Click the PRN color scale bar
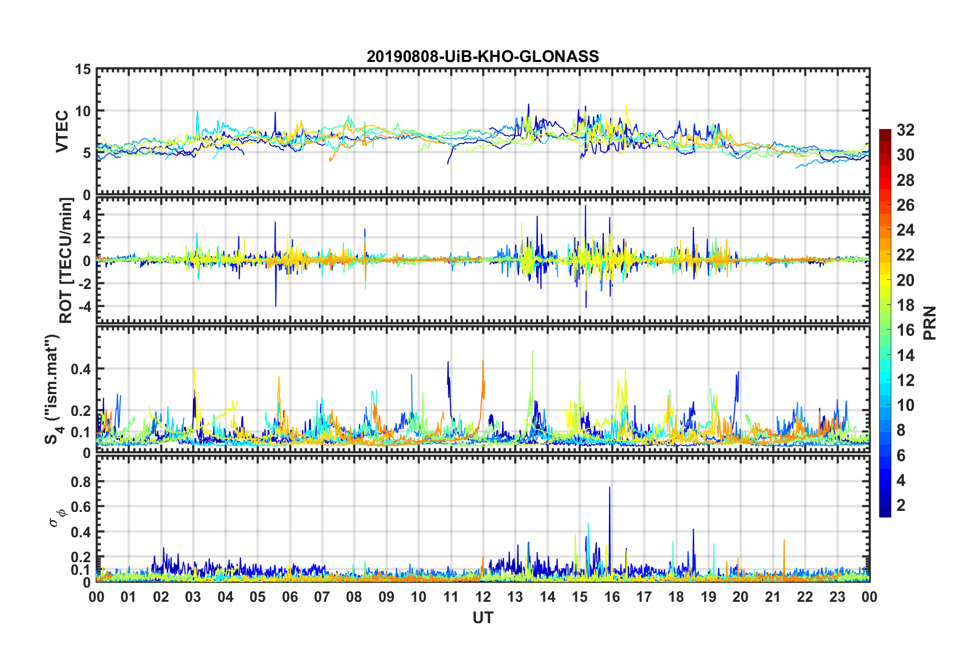This screenshot has height=646, width=966. pyautogui.click(x=885, y=323)
